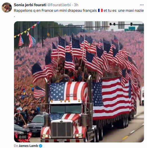The height and width of the screenshot is (148, 147).
Task: Open the @FouratiJerbi handle link
Action: (x=59, y=5)
